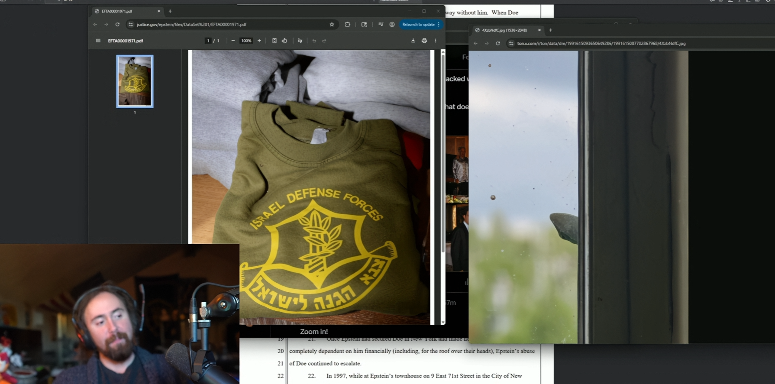Fit the PDF to page
Viewport: 775px width, 384px height.
274,41
